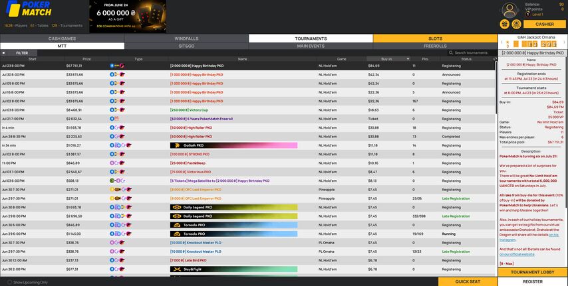The width and height of the screenshot is (568, 286).
Task: Switch to the CASH GAMES tab
Action: (62, 38)
